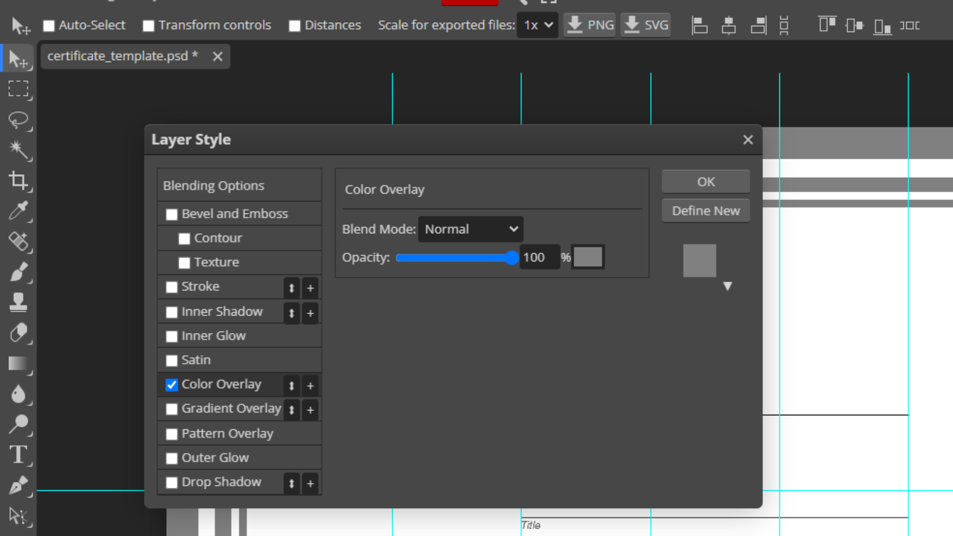This screenshot has width=953, height=536.
Task: Click OK in Layer Style dialog
Action: (x=705, y=182)
